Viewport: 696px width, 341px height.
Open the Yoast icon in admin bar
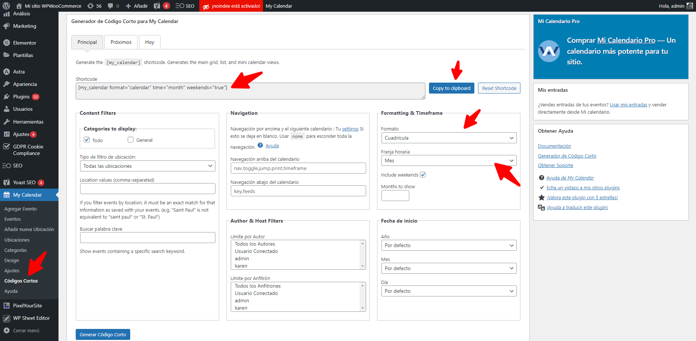tap(157, 6)
